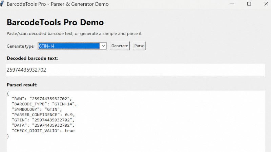Click the BarcodeTools Pro Demo heading
Image resolution: width=271 pixels, height=152 pixels.
coord(55,22)
